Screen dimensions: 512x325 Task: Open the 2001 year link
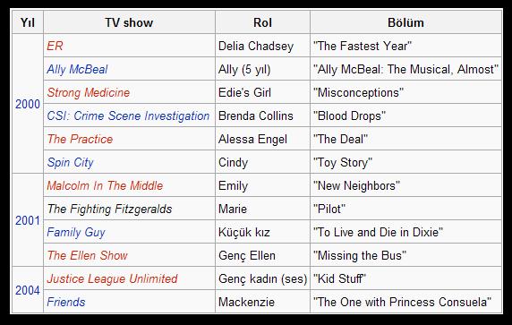[x=28, y=221]
